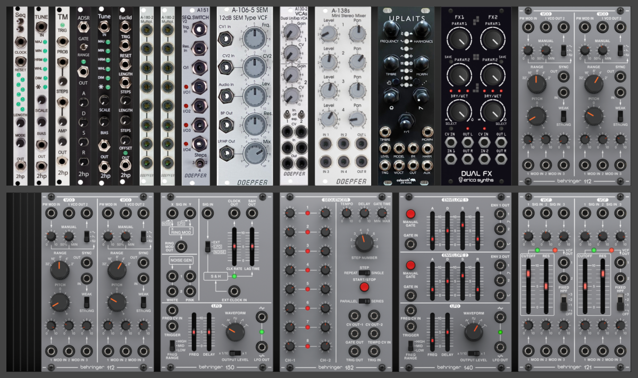
Task: Click the MODEL jack on Uplaits
Action: pyautogui.click(x=398, y=147)
